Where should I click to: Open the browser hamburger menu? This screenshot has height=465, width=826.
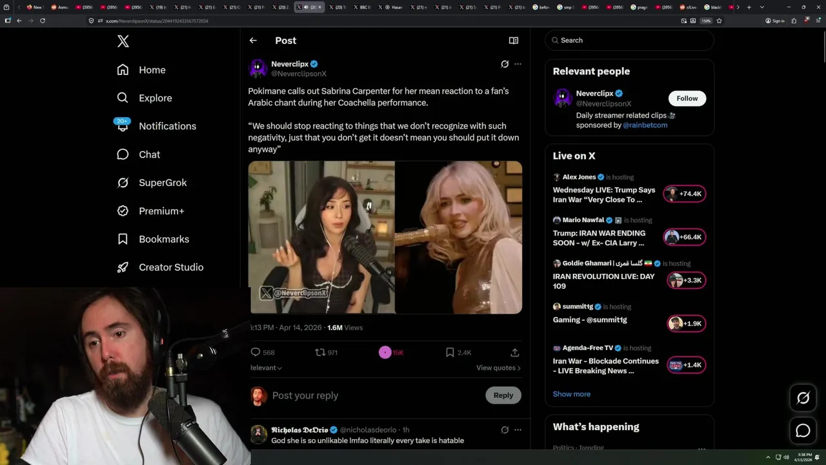pyautogui.click(x=818, y=21)
